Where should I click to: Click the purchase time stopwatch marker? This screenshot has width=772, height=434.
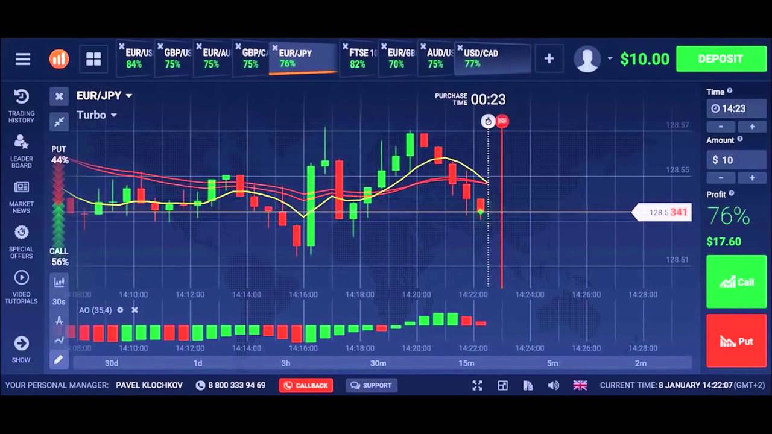tap(488, 122)
